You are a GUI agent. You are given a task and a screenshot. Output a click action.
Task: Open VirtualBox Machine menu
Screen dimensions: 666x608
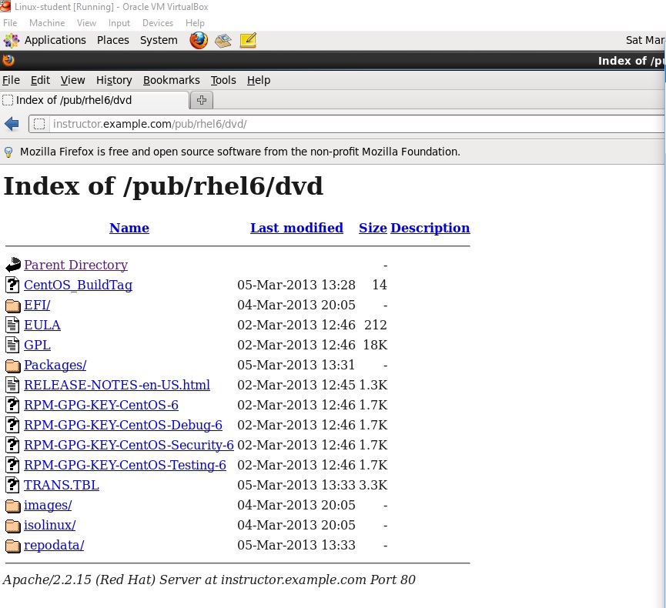(47, 23)
